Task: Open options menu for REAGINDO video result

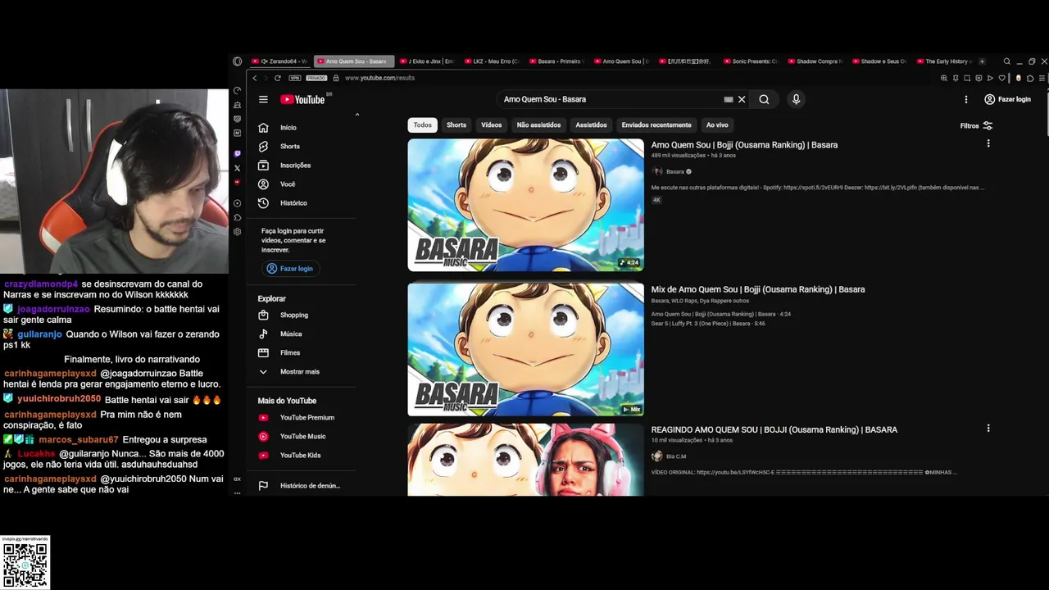Action: 988,428
